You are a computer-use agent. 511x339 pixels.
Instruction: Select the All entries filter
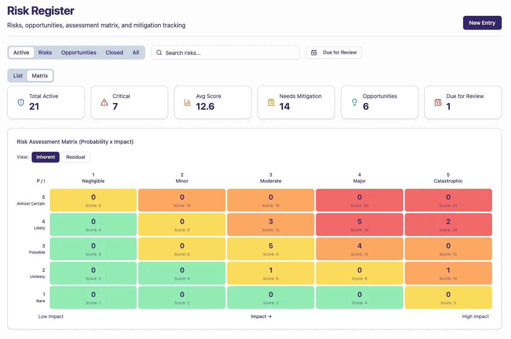click(x=136, y=52)
